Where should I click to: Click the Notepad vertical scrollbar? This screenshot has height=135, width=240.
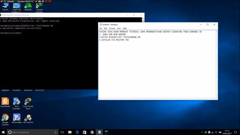(x=216, y=64)
